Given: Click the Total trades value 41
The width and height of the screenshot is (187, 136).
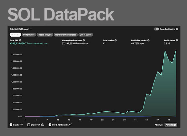Looking at the screenshot, I should (104, 43).
